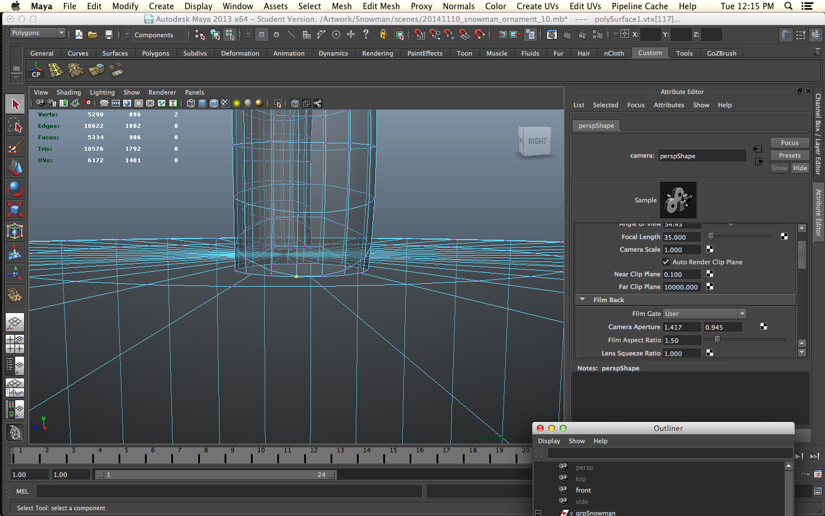Click the MEL command line input
Screen dimensions: 825x516
click(229, 491)
